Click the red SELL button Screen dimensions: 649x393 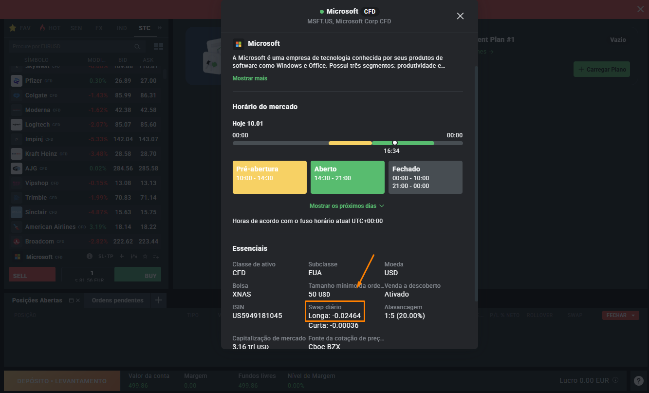click(x=32, y=275)
